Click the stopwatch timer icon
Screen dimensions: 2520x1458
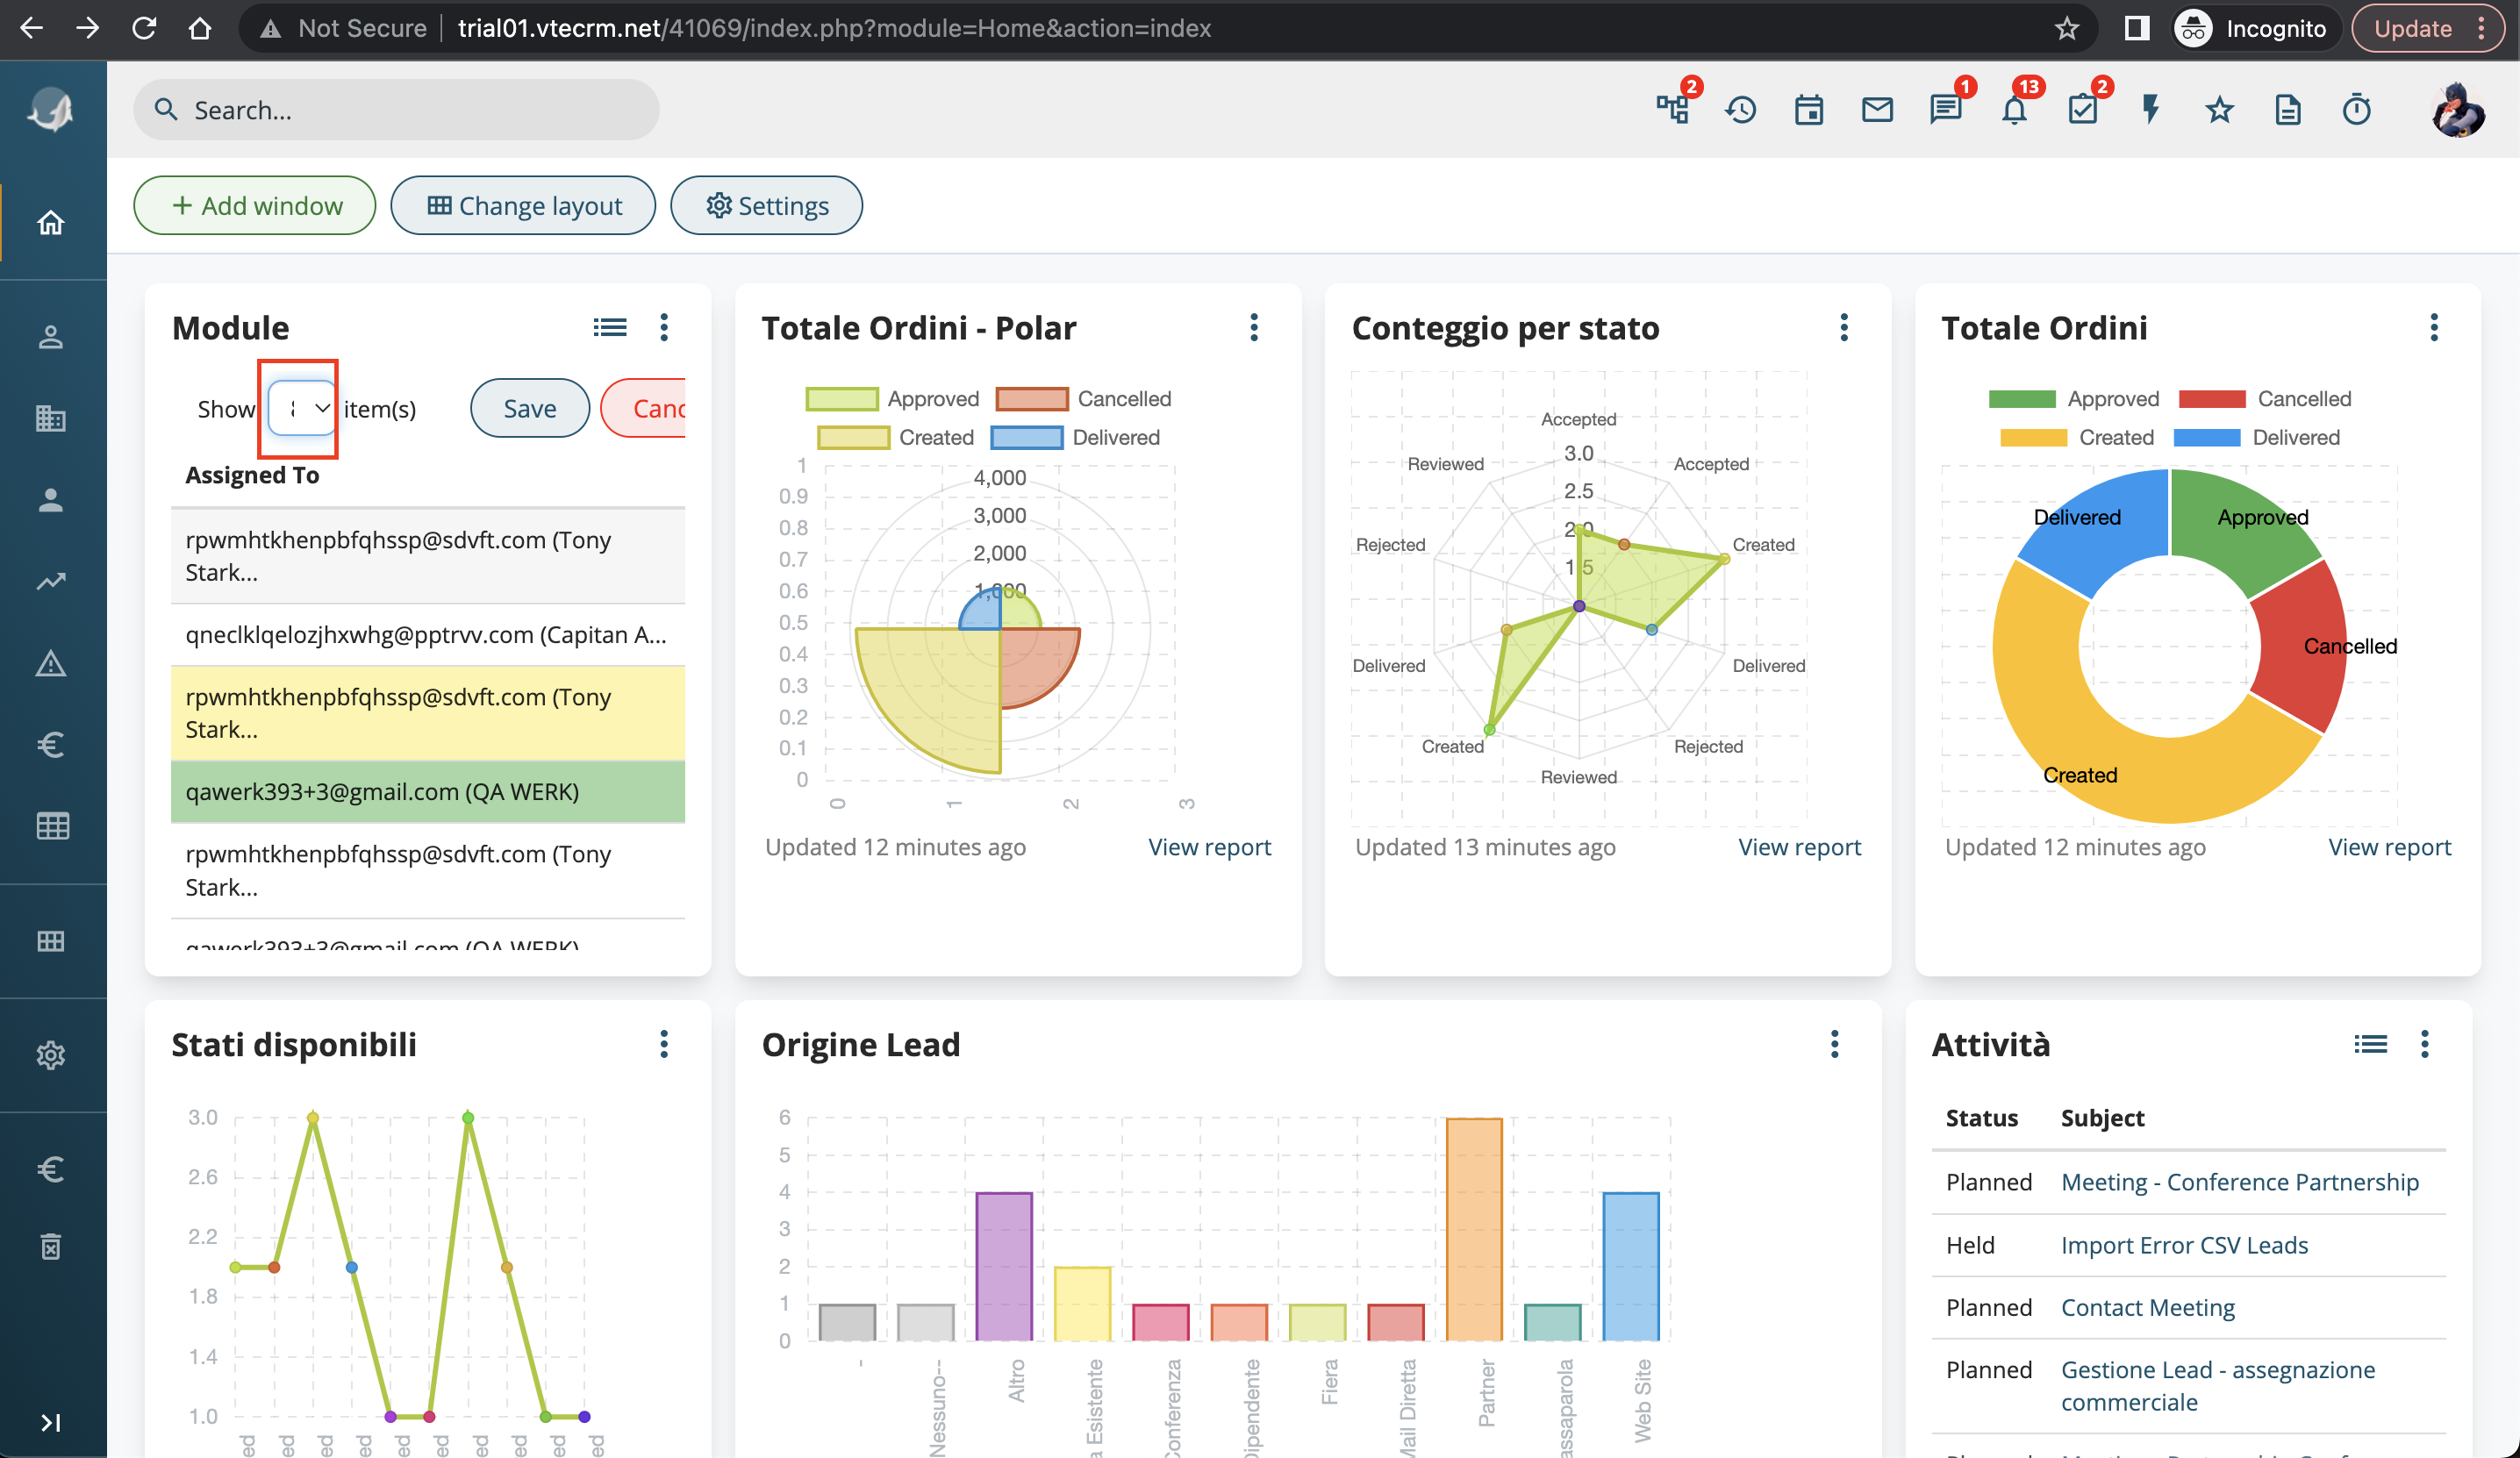[x=2356, y=109]
